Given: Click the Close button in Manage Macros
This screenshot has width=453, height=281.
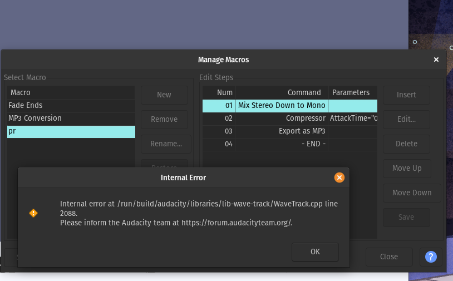Looking at the screenshot, I should [x=389, y=257].
